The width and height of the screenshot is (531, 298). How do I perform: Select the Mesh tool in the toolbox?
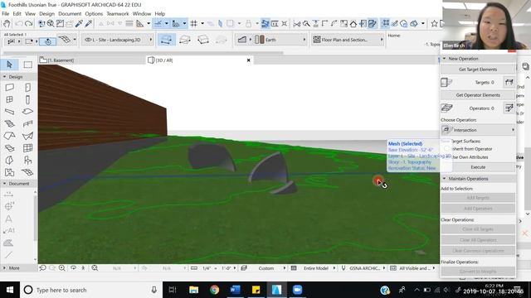[27, 172]
